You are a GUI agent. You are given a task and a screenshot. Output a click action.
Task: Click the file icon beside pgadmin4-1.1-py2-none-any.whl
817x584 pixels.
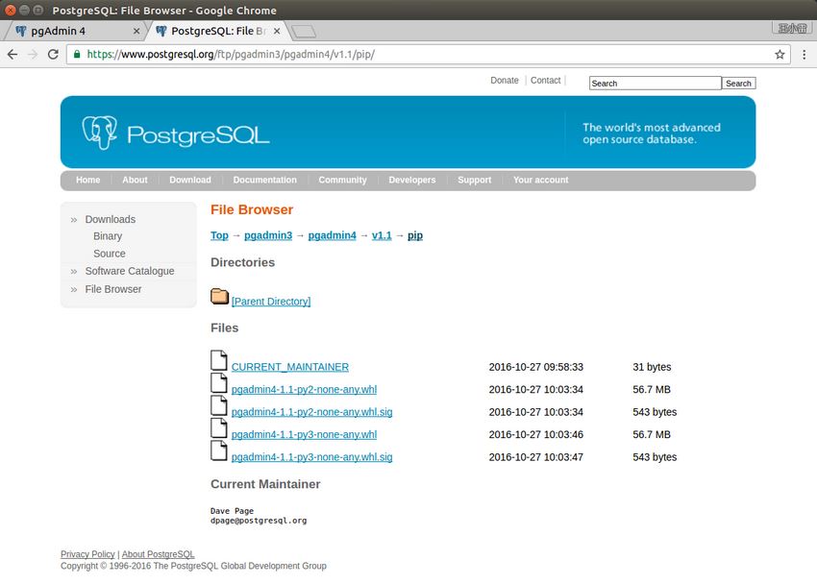point(219,382)
